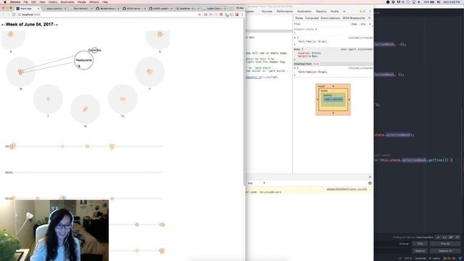Open the File menu

point(26,1)
